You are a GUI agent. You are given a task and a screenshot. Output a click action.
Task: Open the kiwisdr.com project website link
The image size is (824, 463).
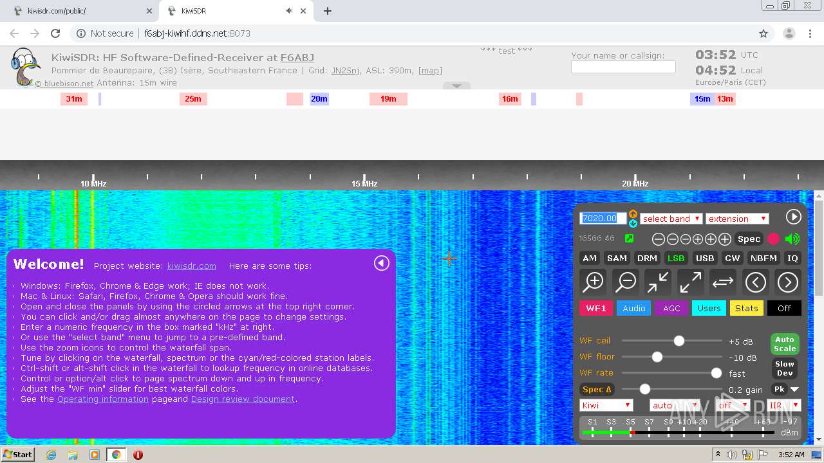click(191, 266)
